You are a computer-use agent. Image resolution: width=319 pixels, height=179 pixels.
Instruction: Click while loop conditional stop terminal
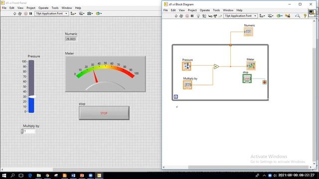coord(265,82)
